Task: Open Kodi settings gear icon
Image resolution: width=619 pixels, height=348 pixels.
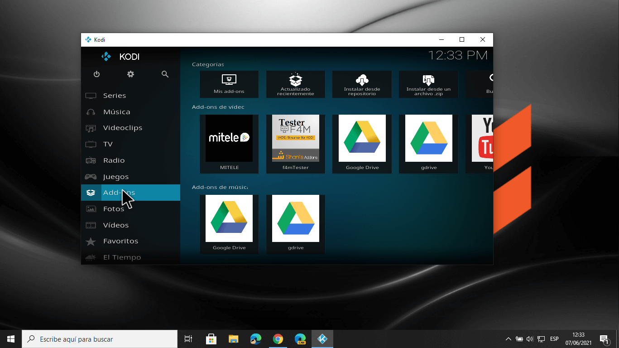Action: (x=130, y=74)
